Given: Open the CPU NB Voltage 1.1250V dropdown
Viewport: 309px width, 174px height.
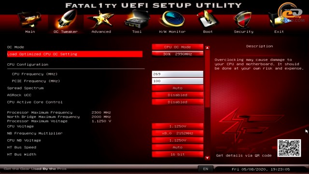Looking at the screenshot, I should [x=178, y=140].
